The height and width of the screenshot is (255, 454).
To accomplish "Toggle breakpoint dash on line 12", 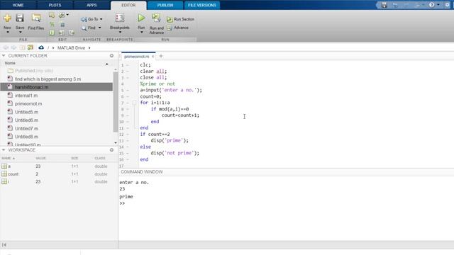I will point(128,135).
